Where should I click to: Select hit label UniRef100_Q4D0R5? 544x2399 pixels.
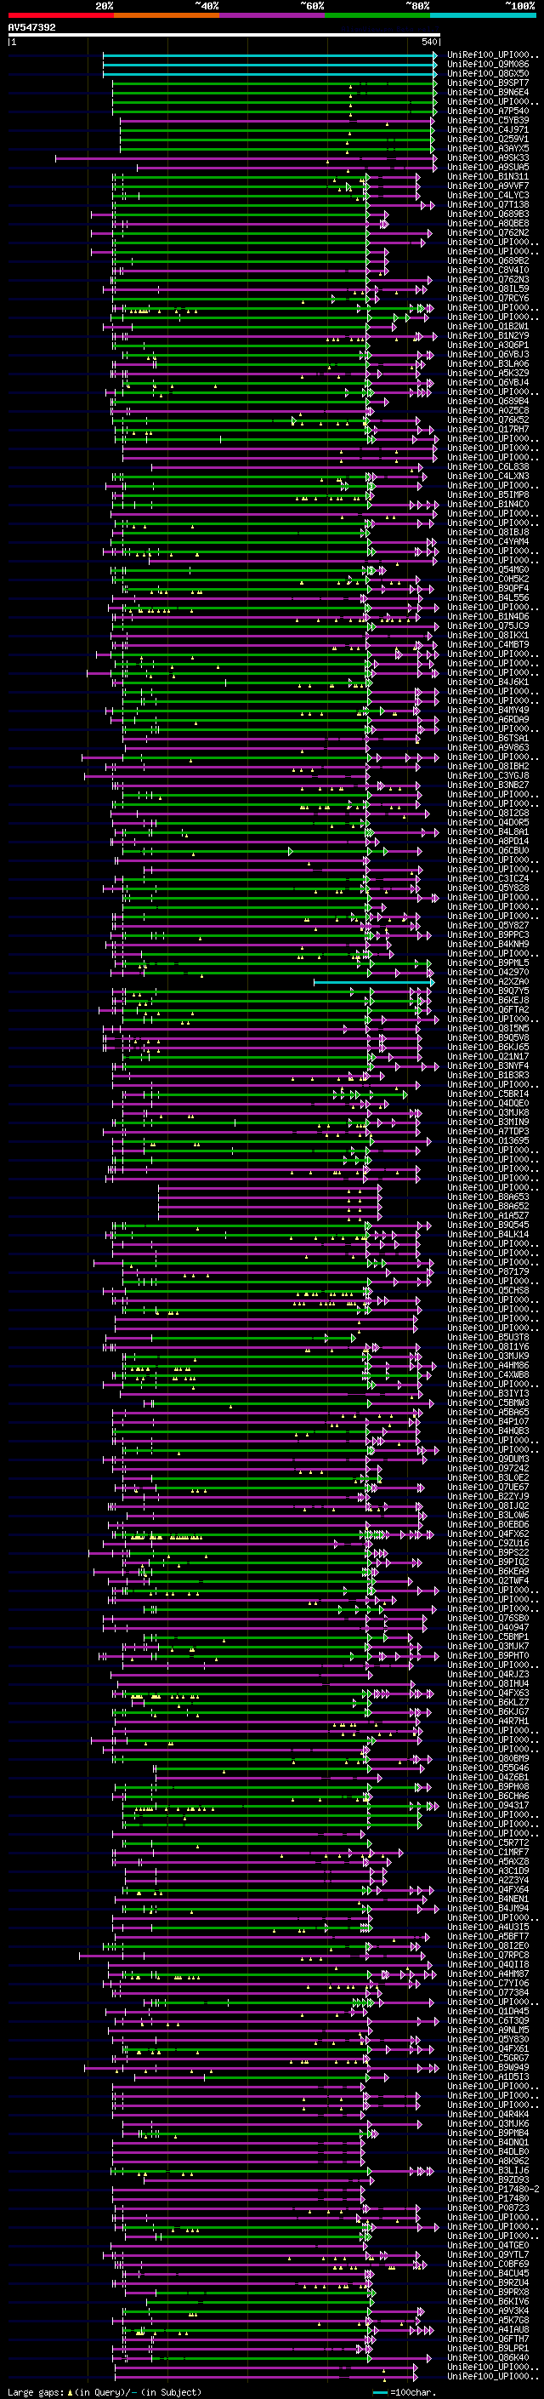[x=488, y=822]
